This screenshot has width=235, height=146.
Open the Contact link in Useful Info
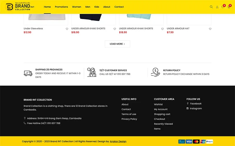(x=126, y=109)
